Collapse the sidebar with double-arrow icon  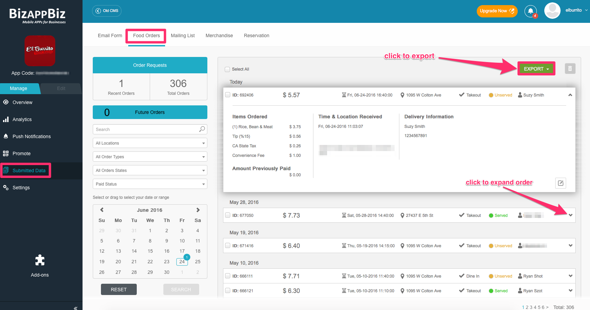[x=75, y=308]
